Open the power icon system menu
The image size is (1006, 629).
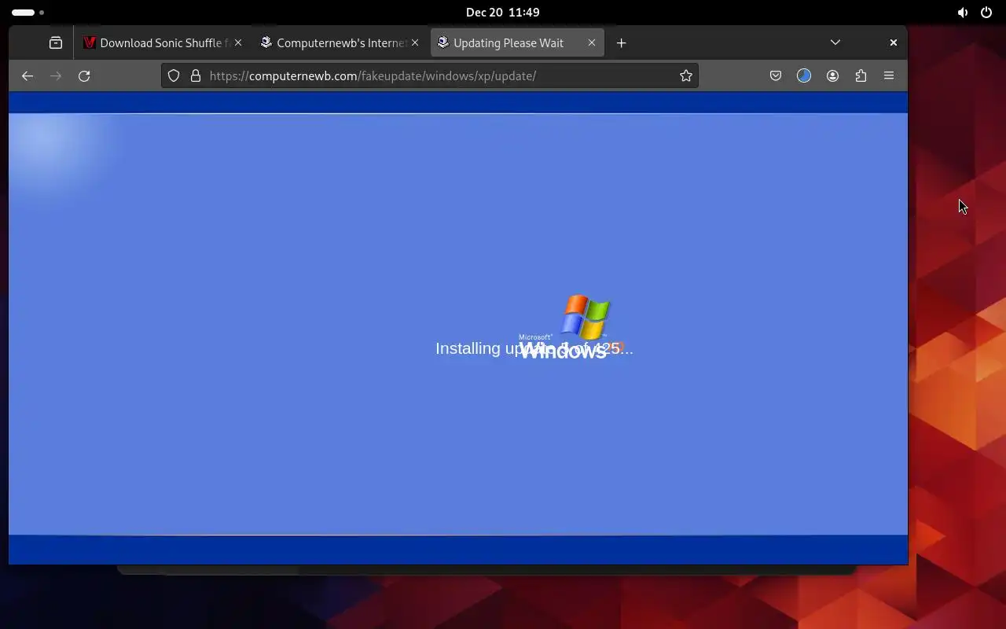point(986,13)
